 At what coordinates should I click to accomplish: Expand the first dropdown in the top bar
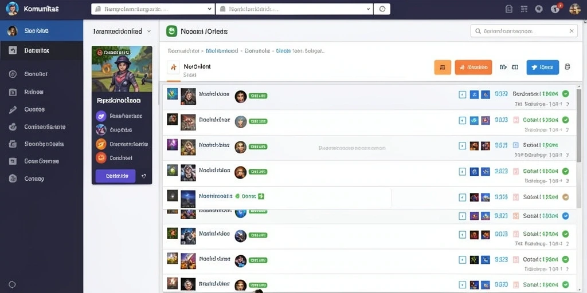153,9
